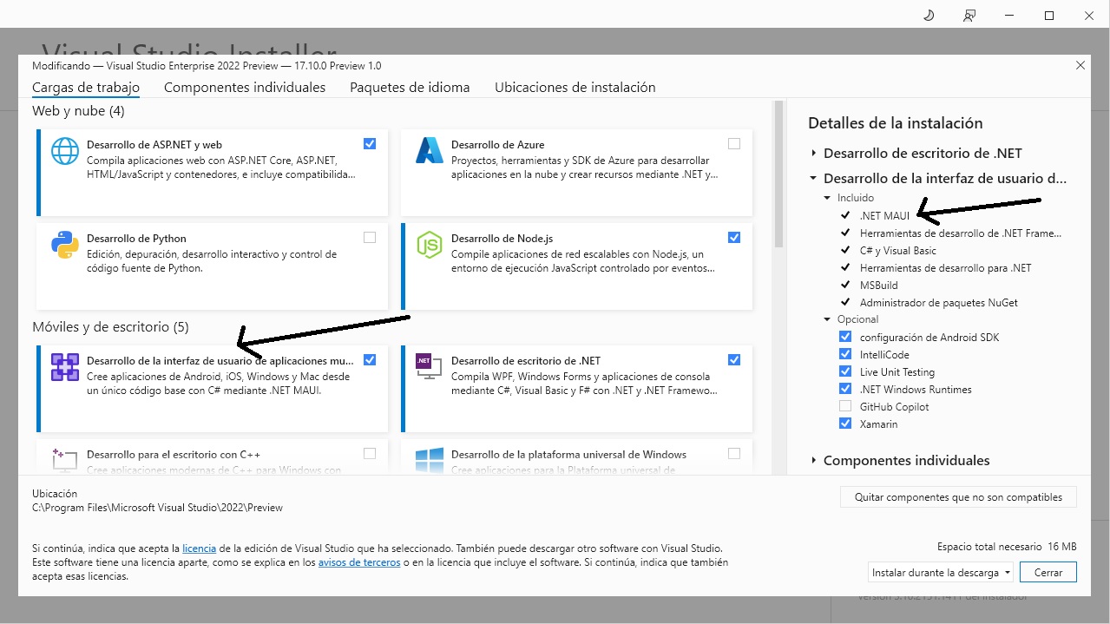Open the licencia link
This screenshot has height=624, width=1110.
point(199,548)
